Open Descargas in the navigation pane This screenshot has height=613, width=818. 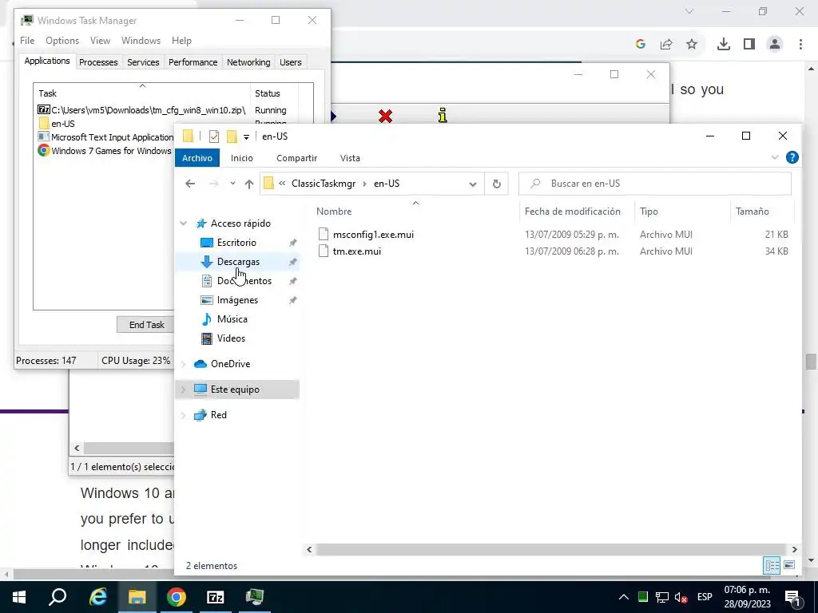point(238,262)
